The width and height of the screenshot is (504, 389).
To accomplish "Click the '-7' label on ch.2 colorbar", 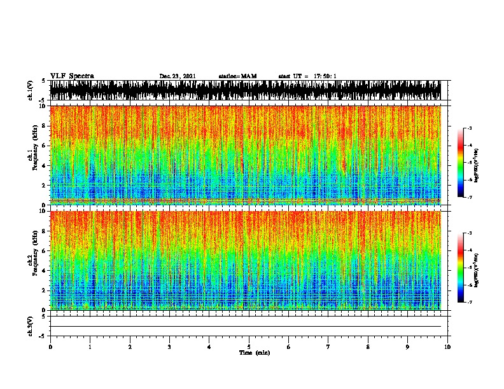I will (x=469, y=302).
